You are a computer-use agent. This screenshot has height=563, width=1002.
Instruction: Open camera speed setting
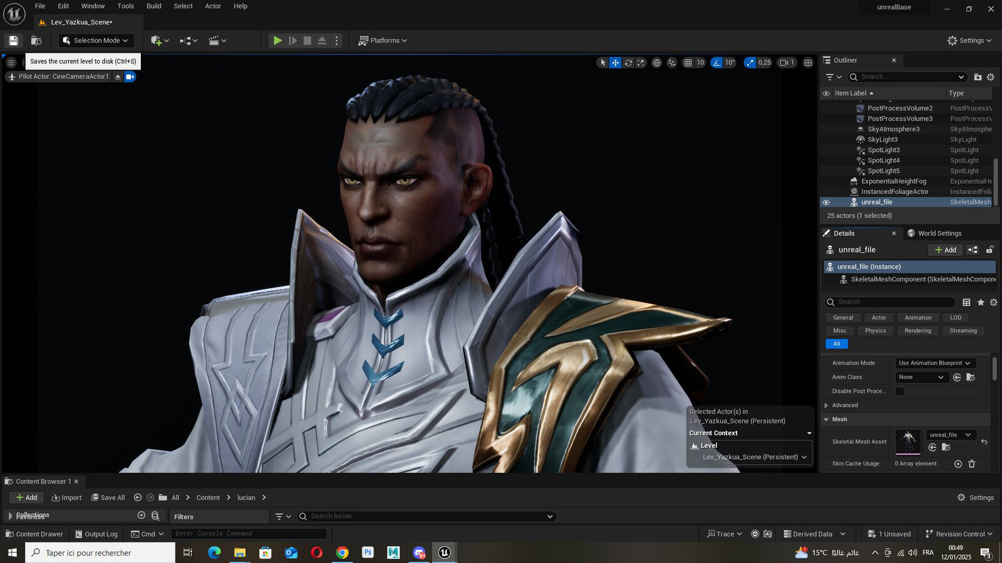pyautogui.click(x=787, y=63)
